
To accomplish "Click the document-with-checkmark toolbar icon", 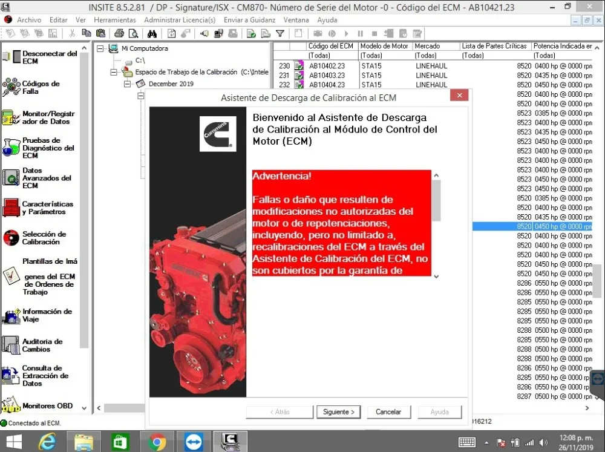I will (251, 33).
